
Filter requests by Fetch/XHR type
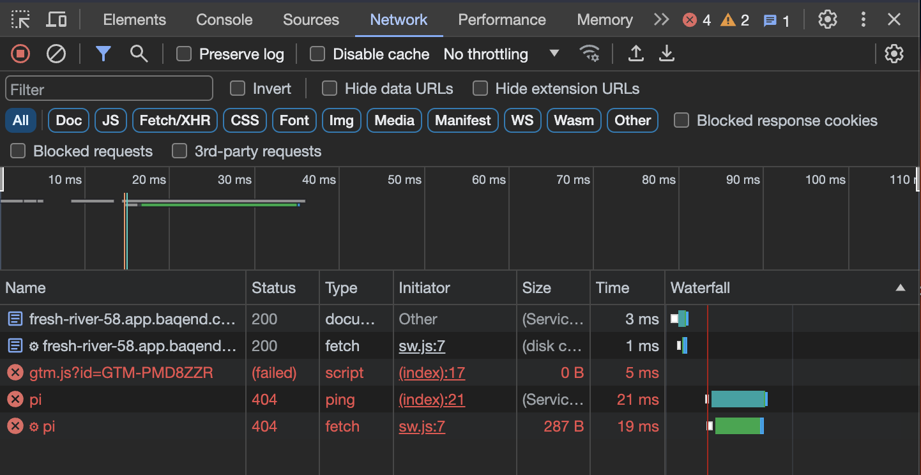(174, 120)
